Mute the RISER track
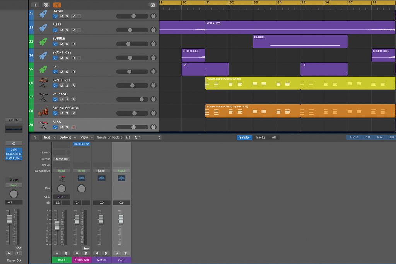396x264 pixels. (61, 30)
